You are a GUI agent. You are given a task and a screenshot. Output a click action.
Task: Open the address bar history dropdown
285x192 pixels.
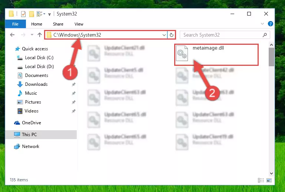(164, 35)
